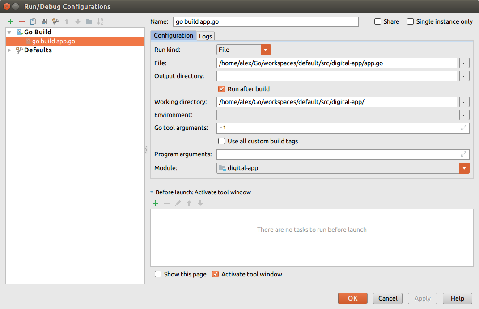The height and width of the screenshot is (309, 479).
Task: Click into the Program arguments field
Action: point(338,154)
